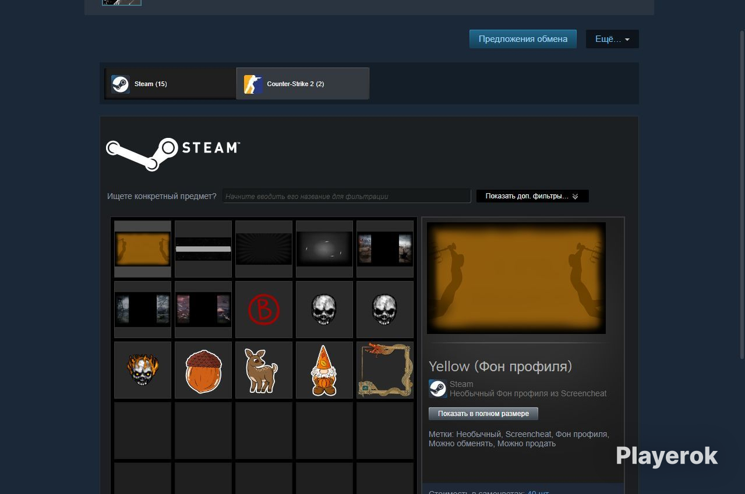Click the Steam label in item details
Screen dimensions: 745x494
(461, 384)
